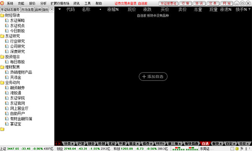Screen dimensions: 252x151
Task: Expand the 新三板 tab dropdown
Action: (180, 143)
